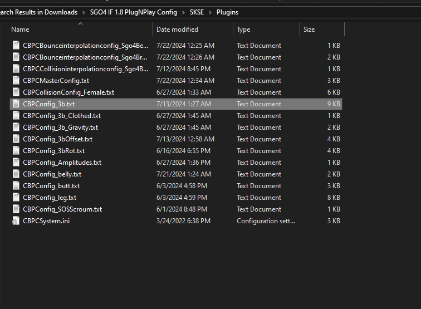This screenshot has height=309, width=421.
Task: Select file CBPConfig_Amplitudes.txt
Action: 62,163
